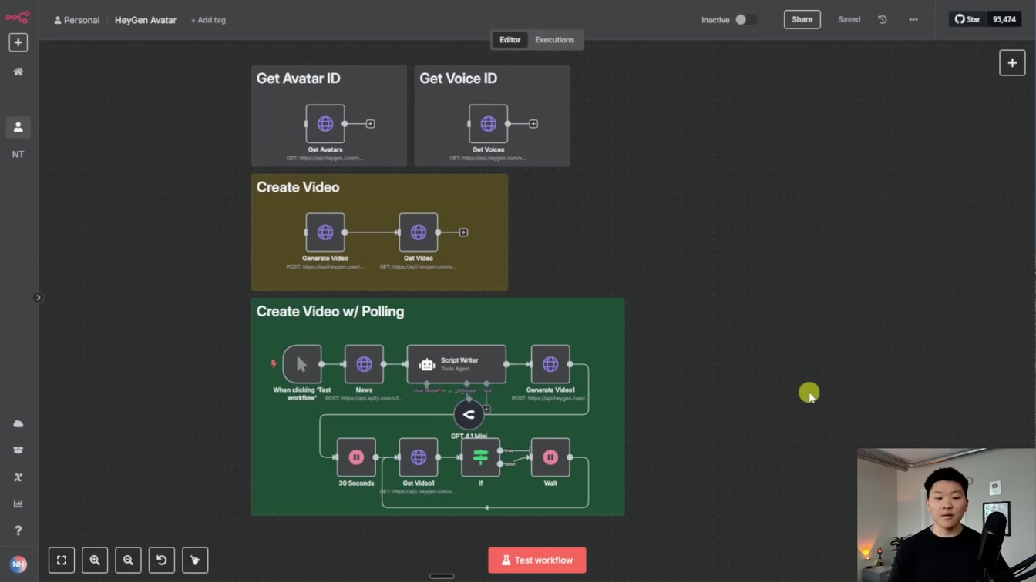Viewport: 1036px width, 582px height.
Task: Add node after Get Voices
Action: click(x=533, y=124)
